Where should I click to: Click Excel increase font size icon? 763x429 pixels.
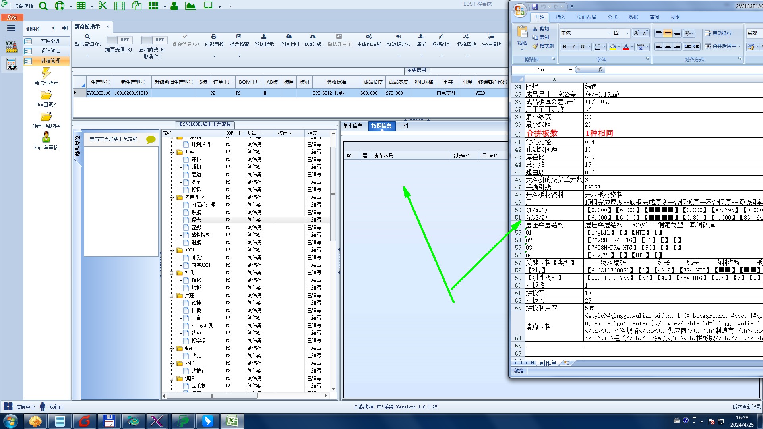point(636,33)
